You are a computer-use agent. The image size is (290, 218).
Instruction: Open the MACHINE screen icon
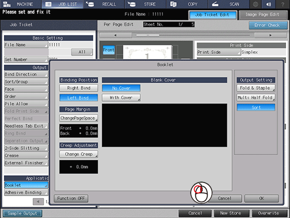pyautogui.click(x=7, y=4)
